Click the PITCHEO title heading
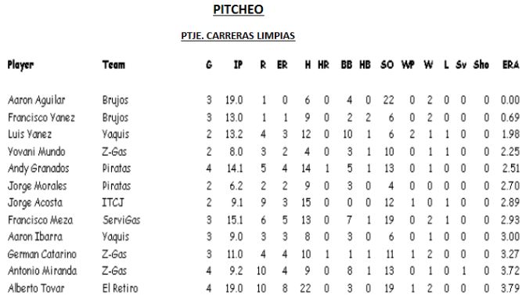 [x=239, y=9]
